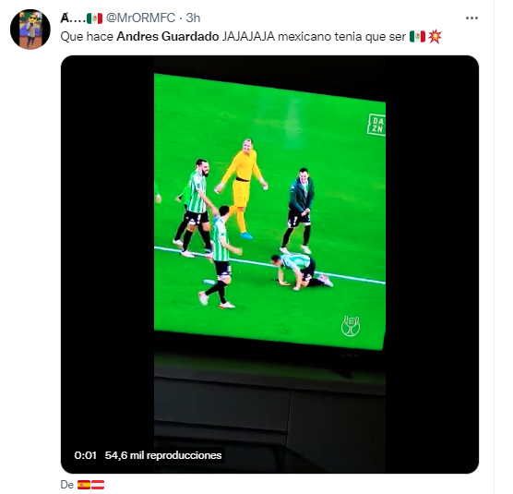The height and width of the screenshot is (494, 513).
Task: Open the display name Á.... profile link
Action: click(73, 18)
